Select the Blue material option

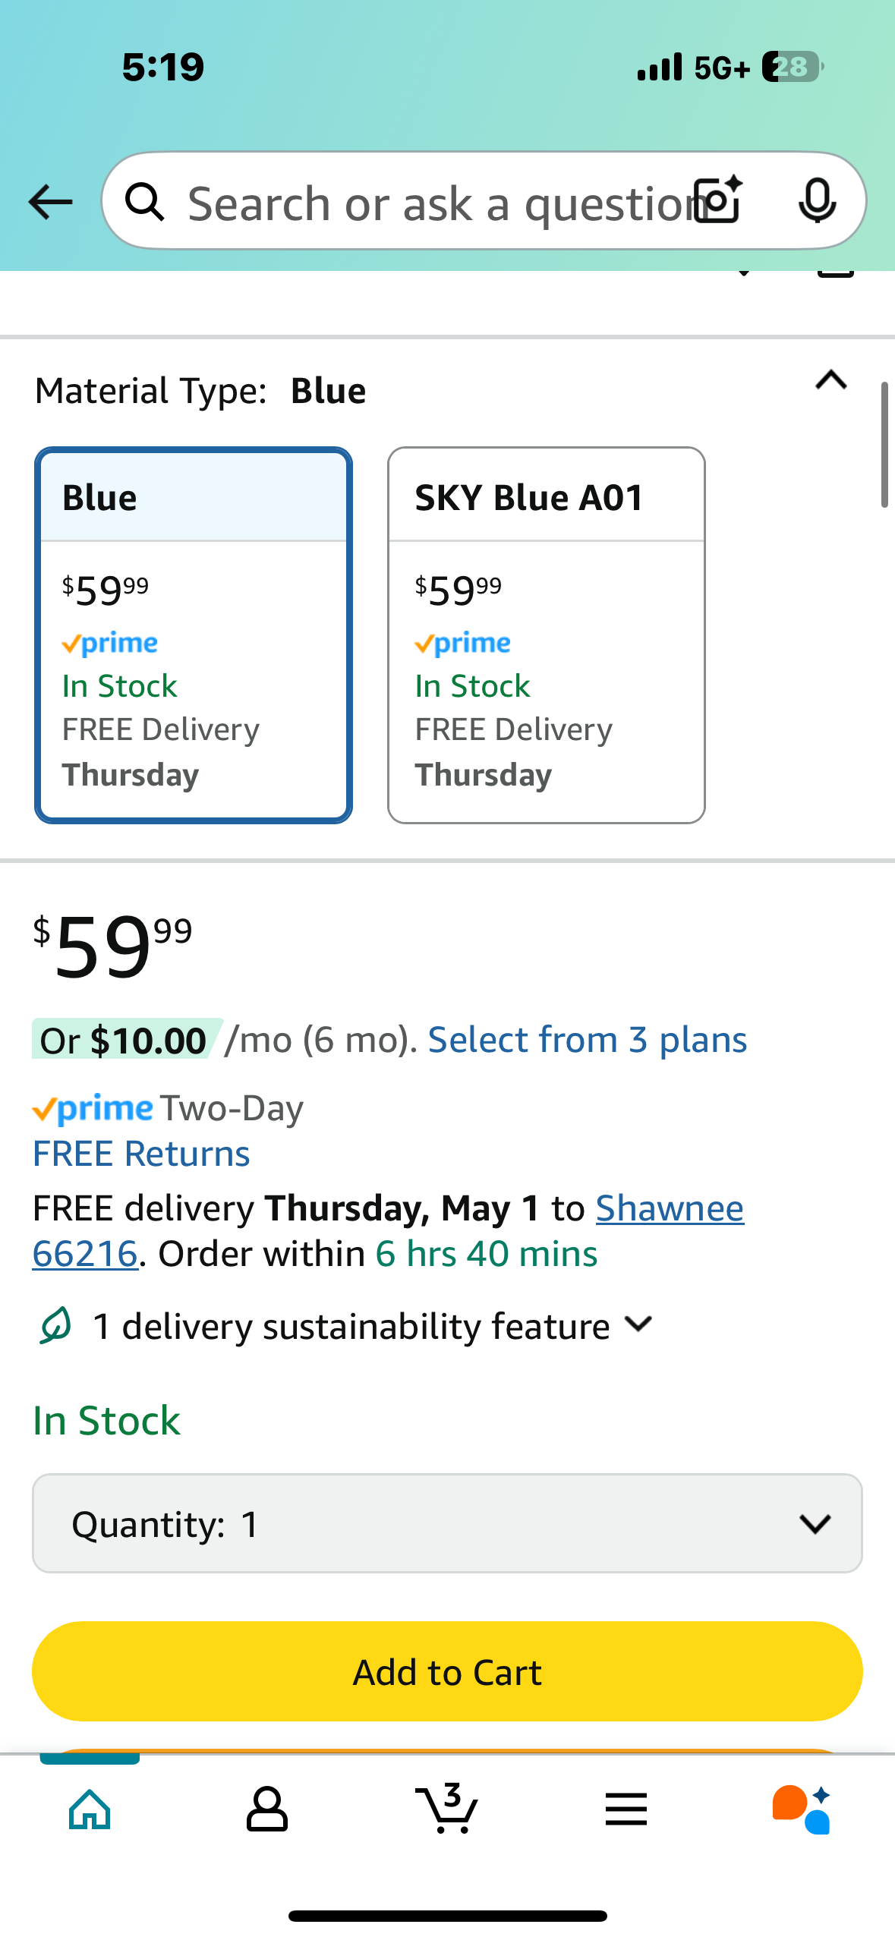coord(194,635)
